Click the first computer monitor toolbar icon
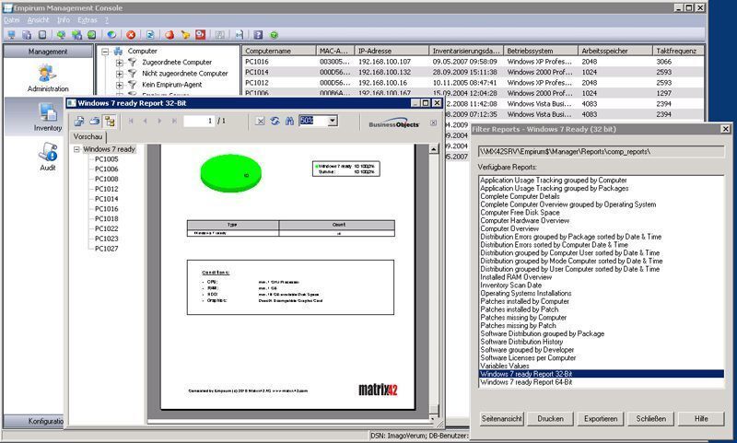 (11, 35)
